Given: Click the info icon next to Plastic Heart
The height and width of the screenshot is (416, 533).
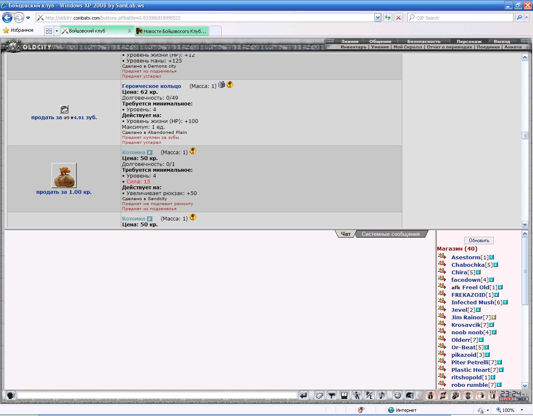Looking at the screenshot, I should tap(501, 370).
